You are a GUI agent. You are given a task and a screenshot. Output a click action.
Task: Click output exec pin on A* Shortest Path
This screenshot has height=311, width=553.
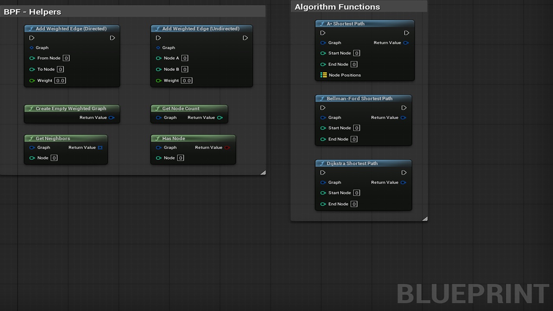[x=407, y=33]
